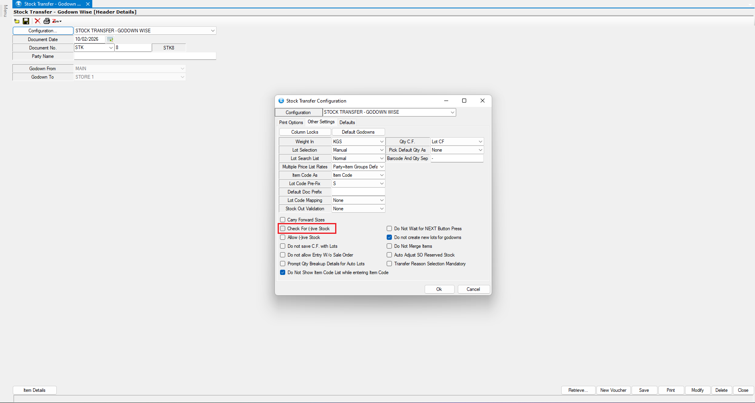Click the printer icon in toolbar
This screenshot has width=755, height=403.
tap(47, 21)
